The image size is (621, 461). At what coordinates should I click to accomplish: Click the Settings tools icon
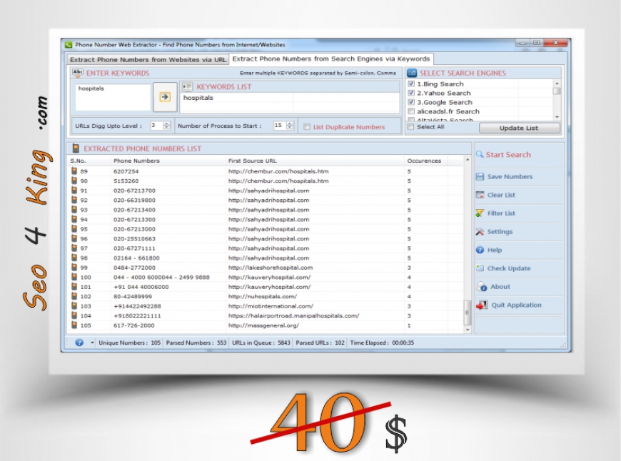[x=480, y=232]
